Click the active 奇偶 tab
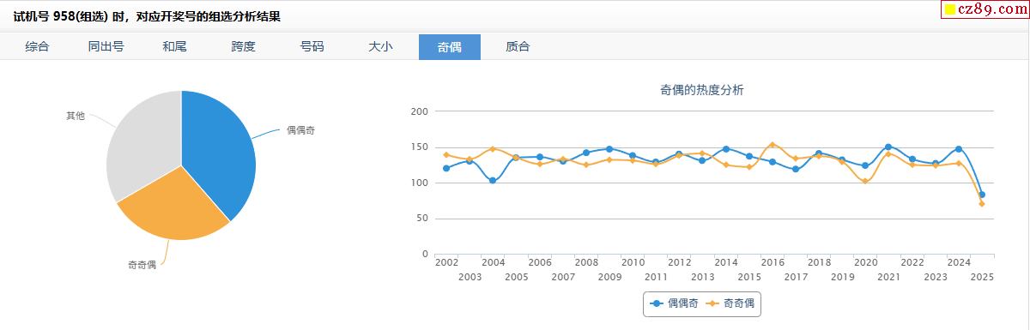The image size is (1030, 330). click(x=450, y=47)
